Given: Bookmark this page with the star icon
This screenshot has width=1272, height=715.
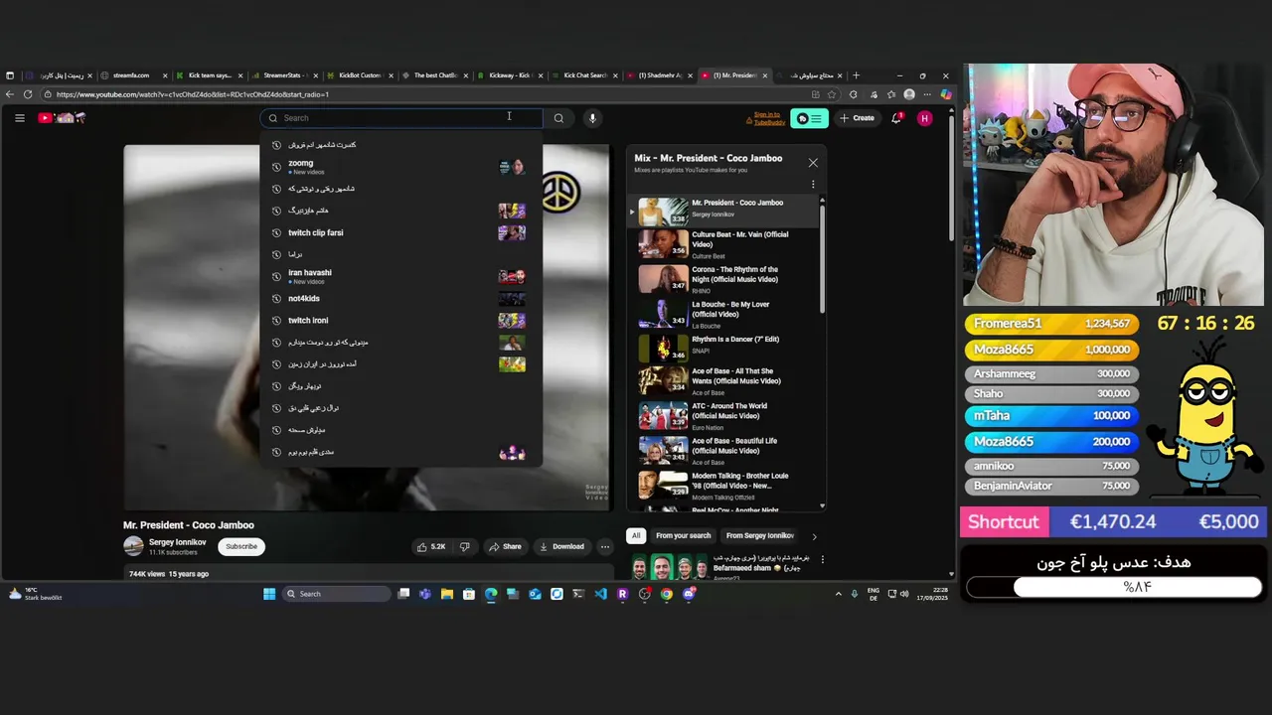Looking at the screenshot, I should (x=832, y=94).
